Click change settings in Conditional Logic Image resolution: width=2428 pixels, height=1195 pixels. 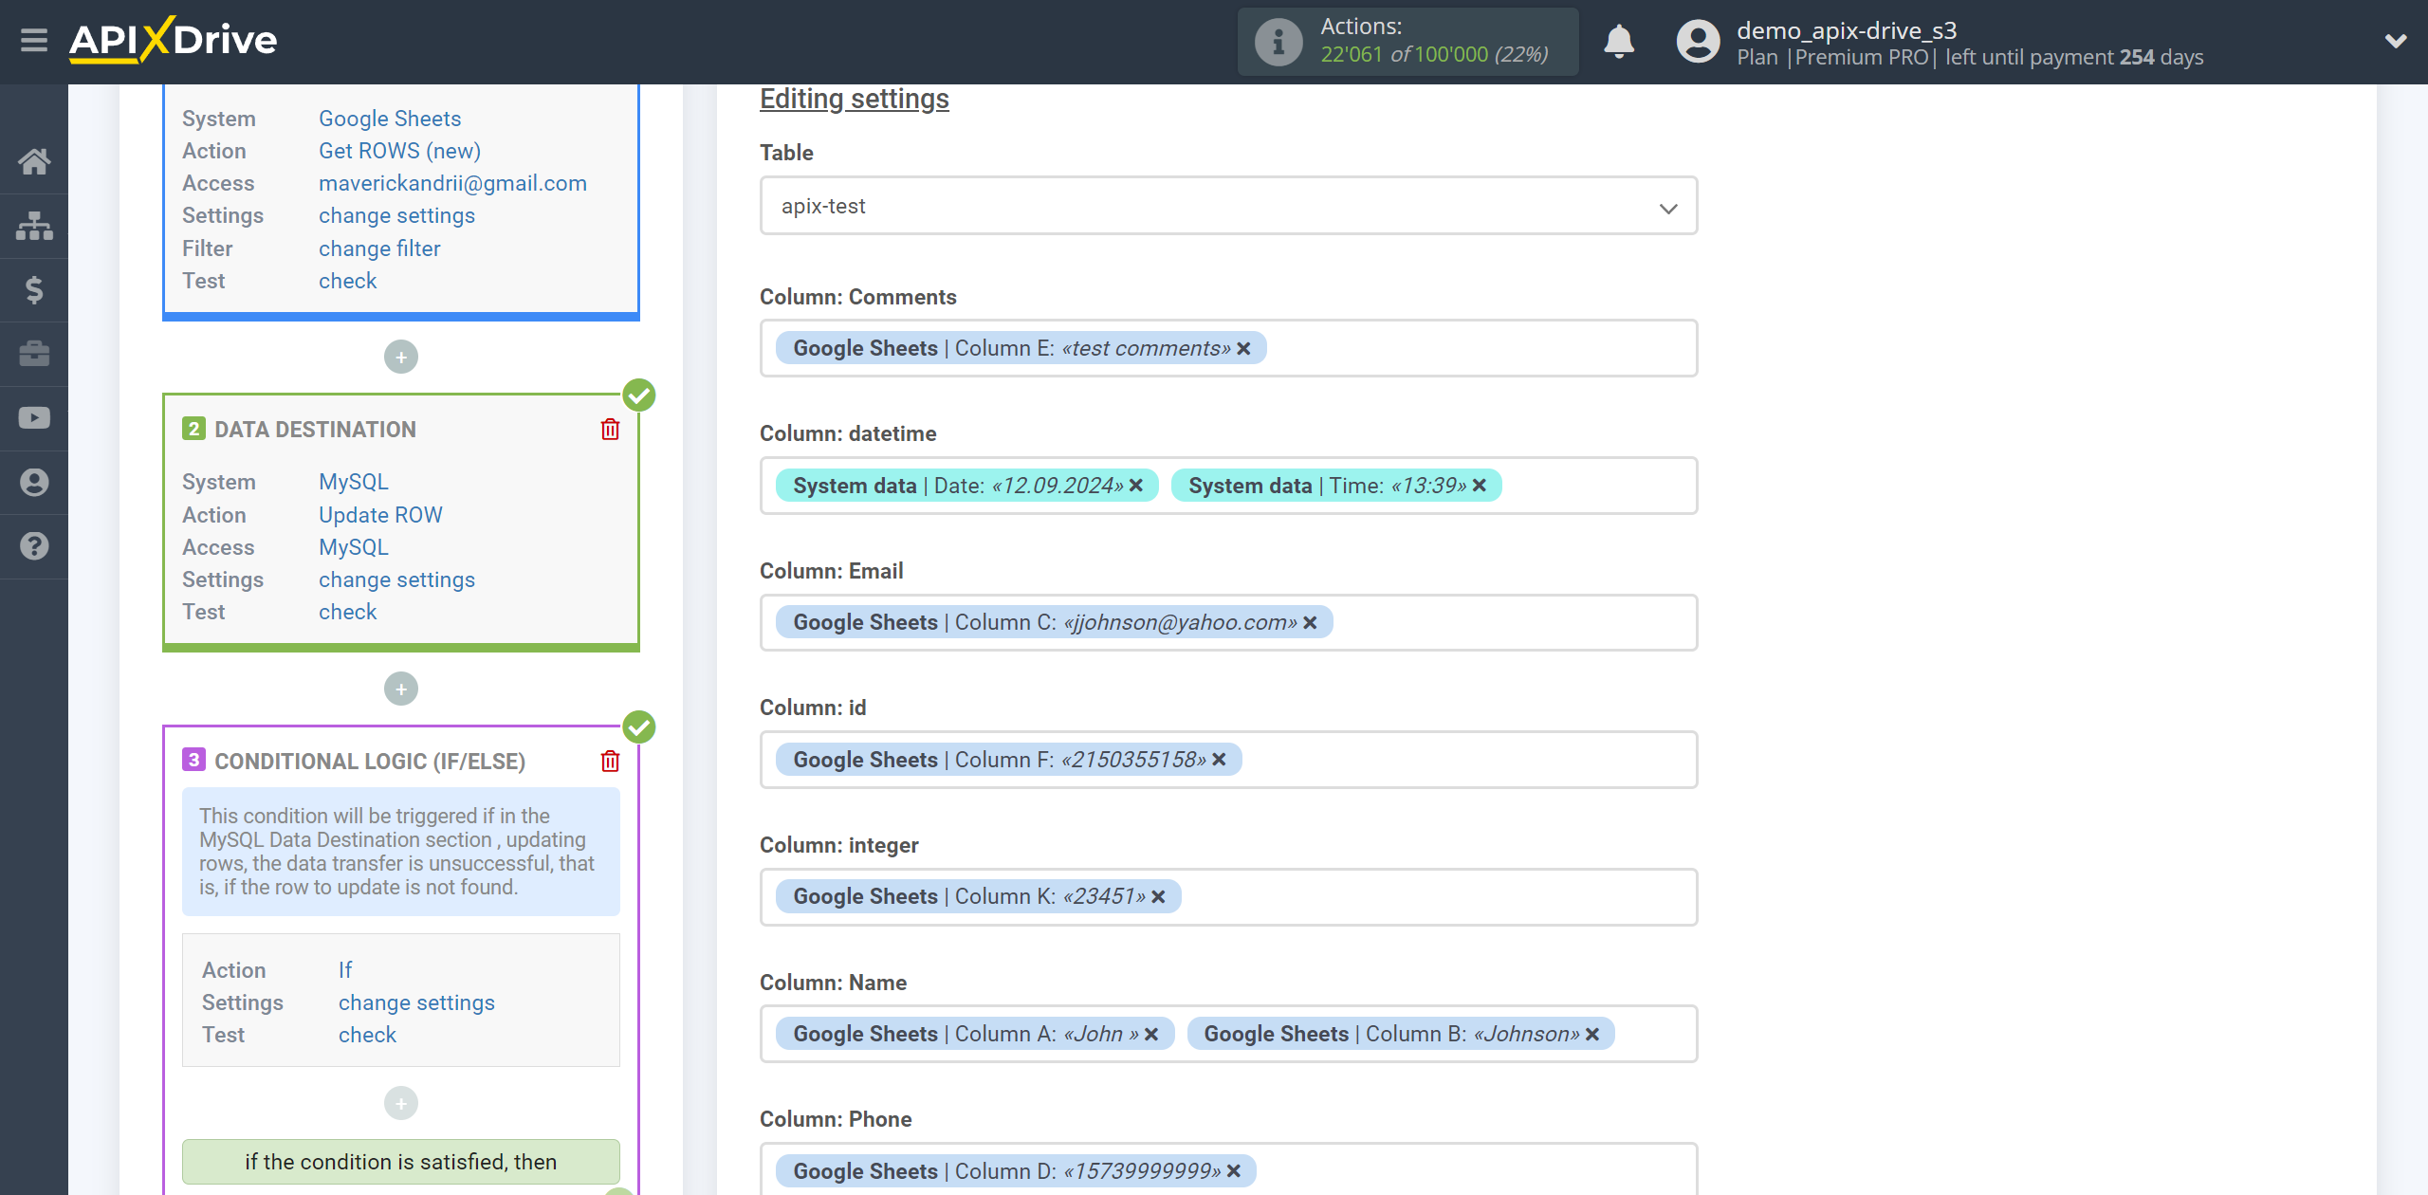tap(416, 1002)
